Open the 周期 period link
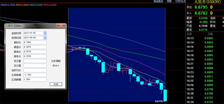224x104 pixels. click(x=169, y=1)
